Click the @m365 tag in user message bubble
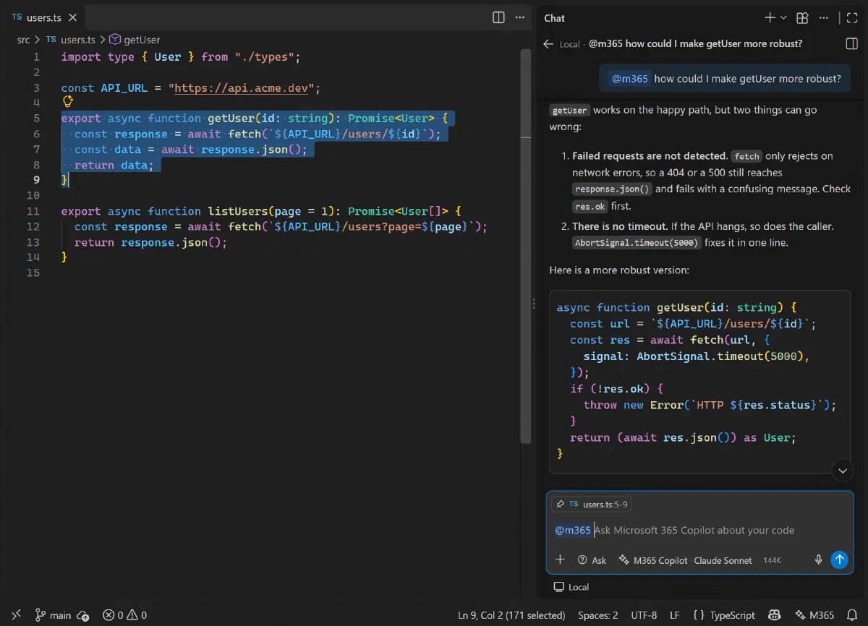The width and height of the screenshot is (868, 626). click(x=629, y=79)
